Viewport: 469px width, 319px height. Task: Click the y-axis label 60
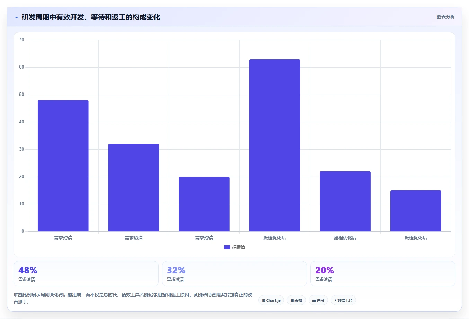pos(21,67)
